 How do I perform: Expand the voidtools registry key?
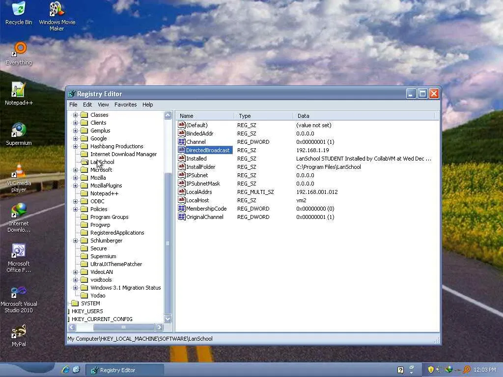(x=75, y=280)
